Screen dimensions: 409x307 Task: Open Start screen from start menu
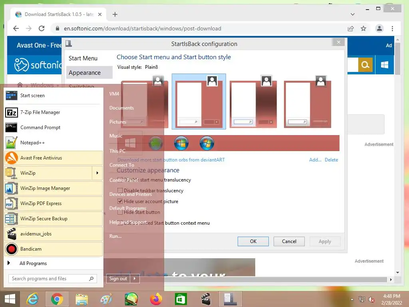pyautogui.click(x=53, y=96)
